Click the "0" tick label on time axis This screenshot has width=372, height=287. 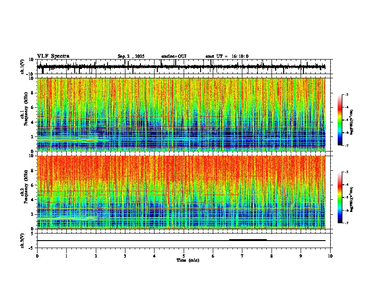point(37,256)
